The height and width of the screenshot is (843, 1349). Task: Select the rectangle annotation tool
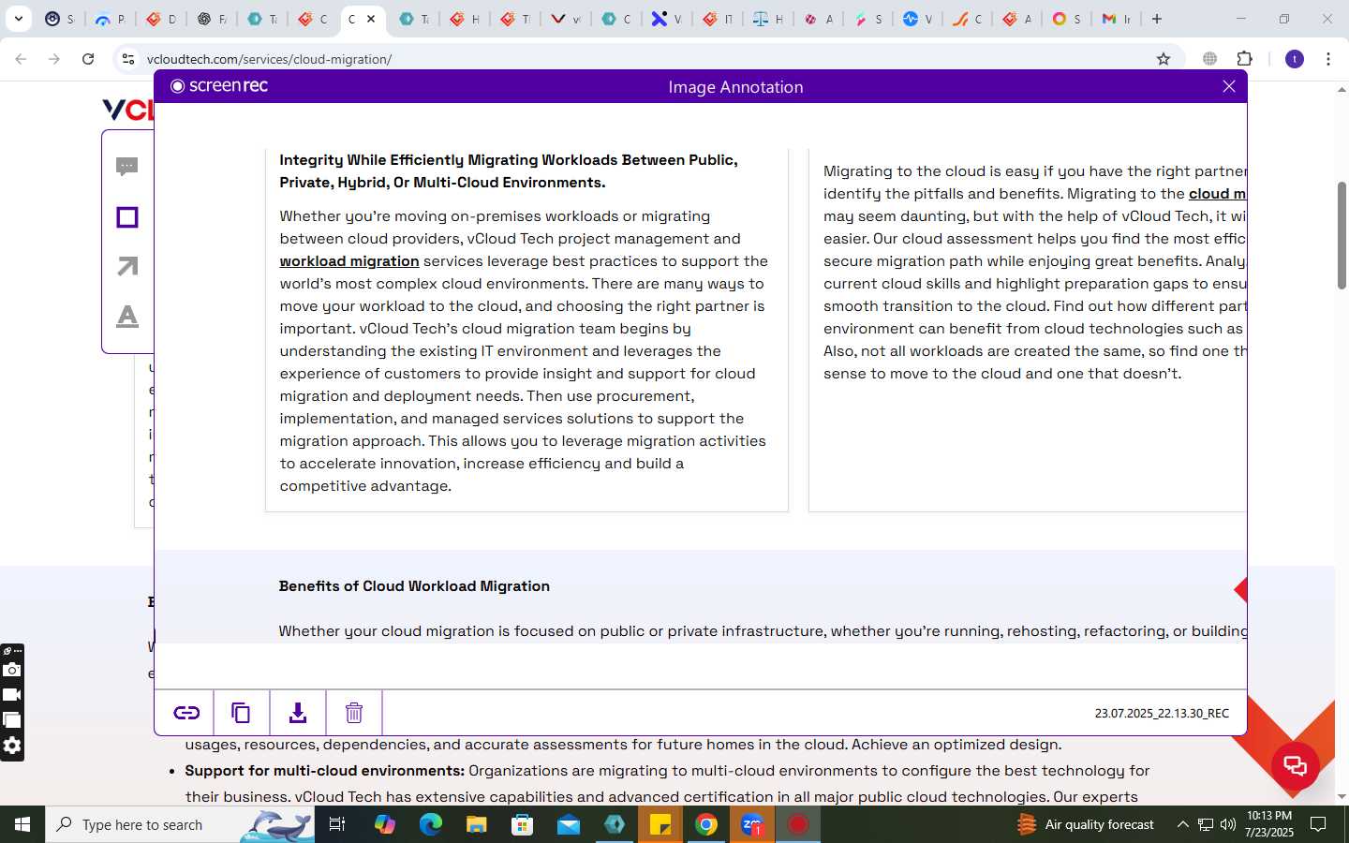pyautogui.click(x=127, y=217)
